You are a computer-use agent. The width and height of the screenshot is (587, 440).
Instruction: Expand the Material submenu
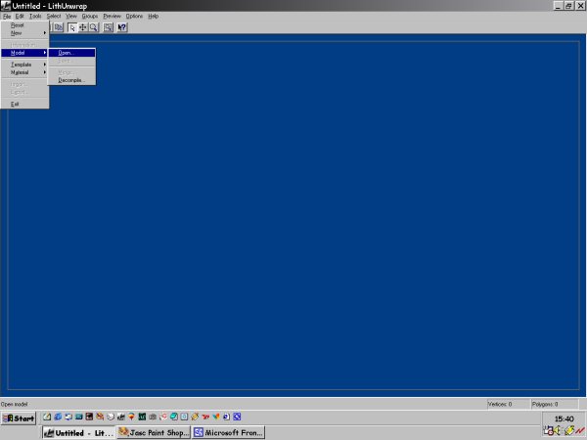coord(24,72)
